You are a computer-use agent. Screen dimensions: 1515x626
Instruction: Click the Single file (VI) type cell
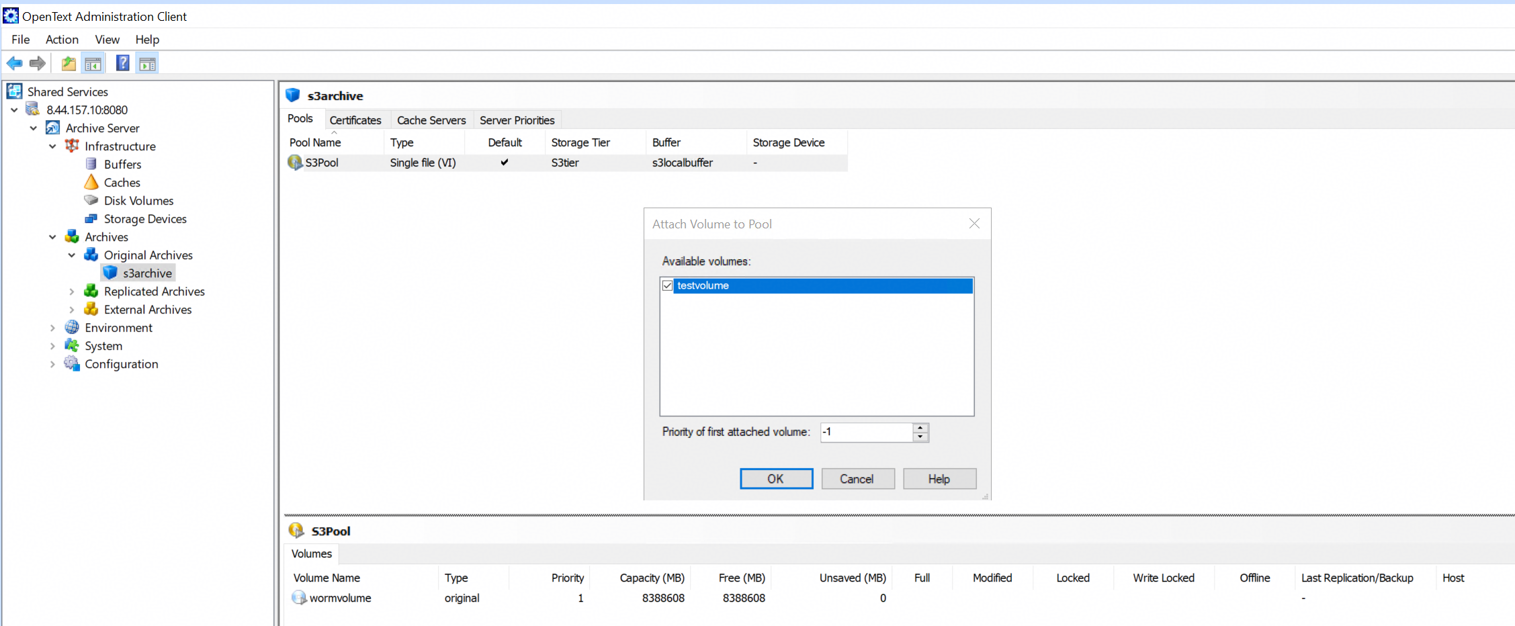(423, 163)
